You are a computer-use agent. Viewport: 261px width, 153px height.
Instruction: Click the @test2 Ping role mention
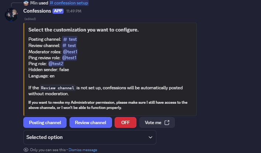click(x=56, y=64)
